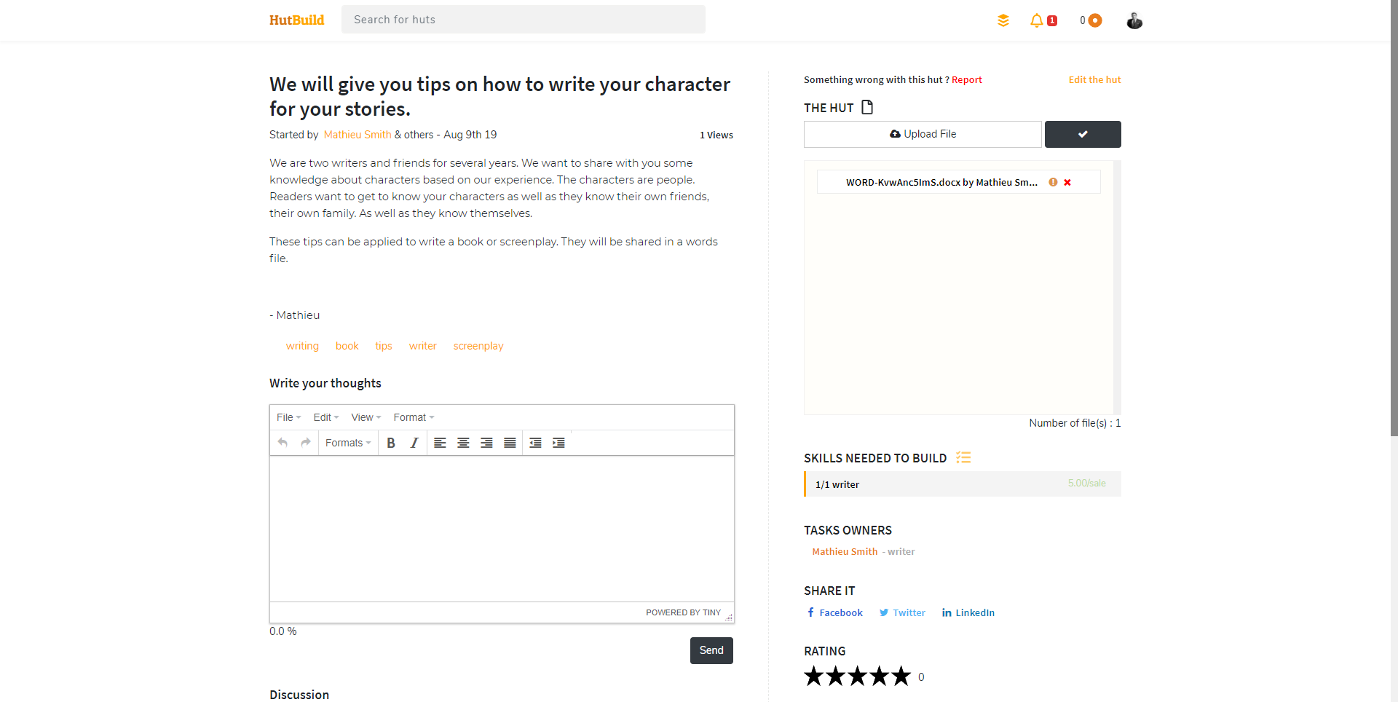Toggle justify alignment in editor
Screen dimensions: 1398x702
[510, 443]
